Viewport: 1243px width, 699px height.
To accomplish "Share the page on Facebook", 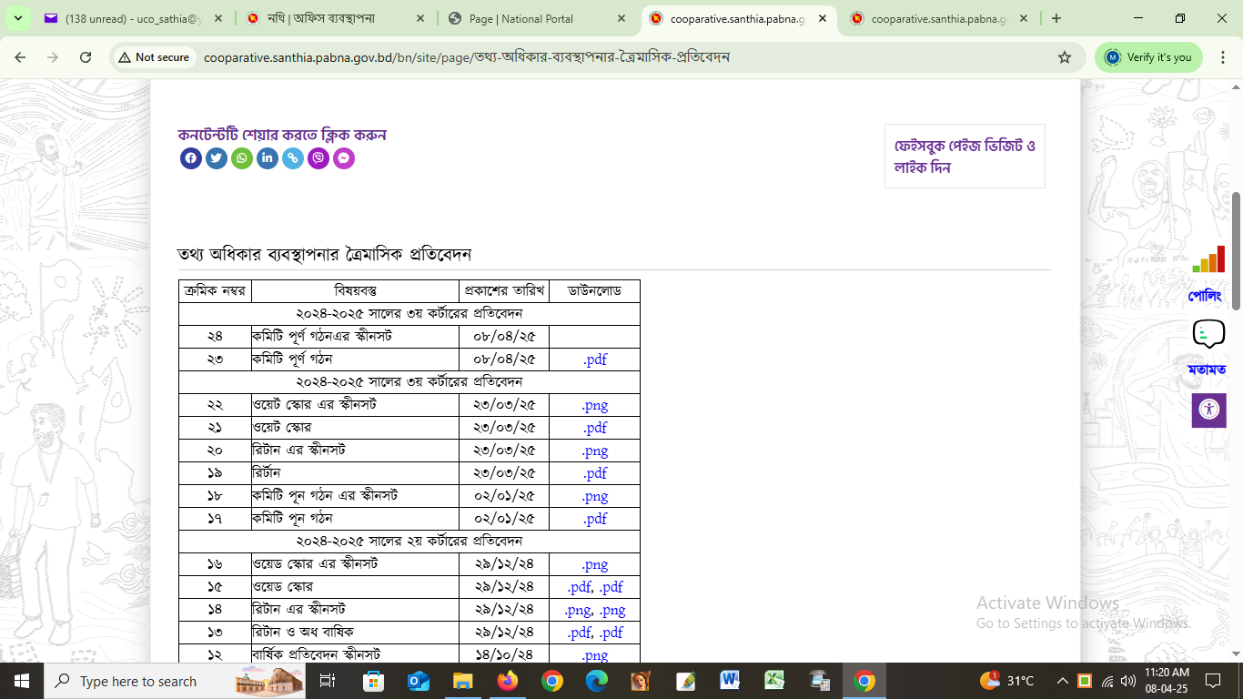I will tap(191, 158).
